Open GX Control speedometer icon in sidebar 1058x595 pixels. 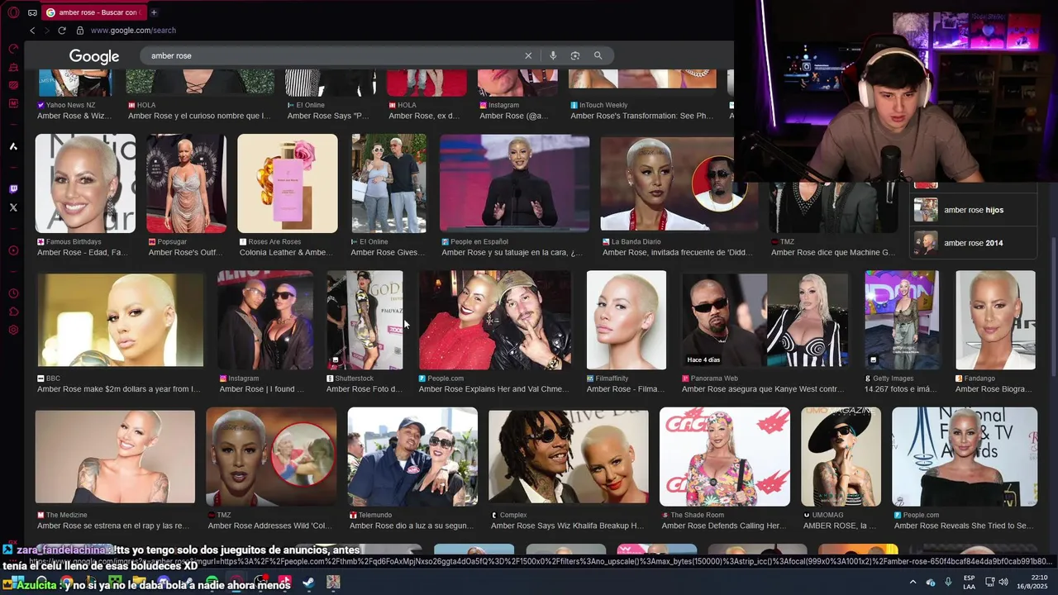point(13,49)
